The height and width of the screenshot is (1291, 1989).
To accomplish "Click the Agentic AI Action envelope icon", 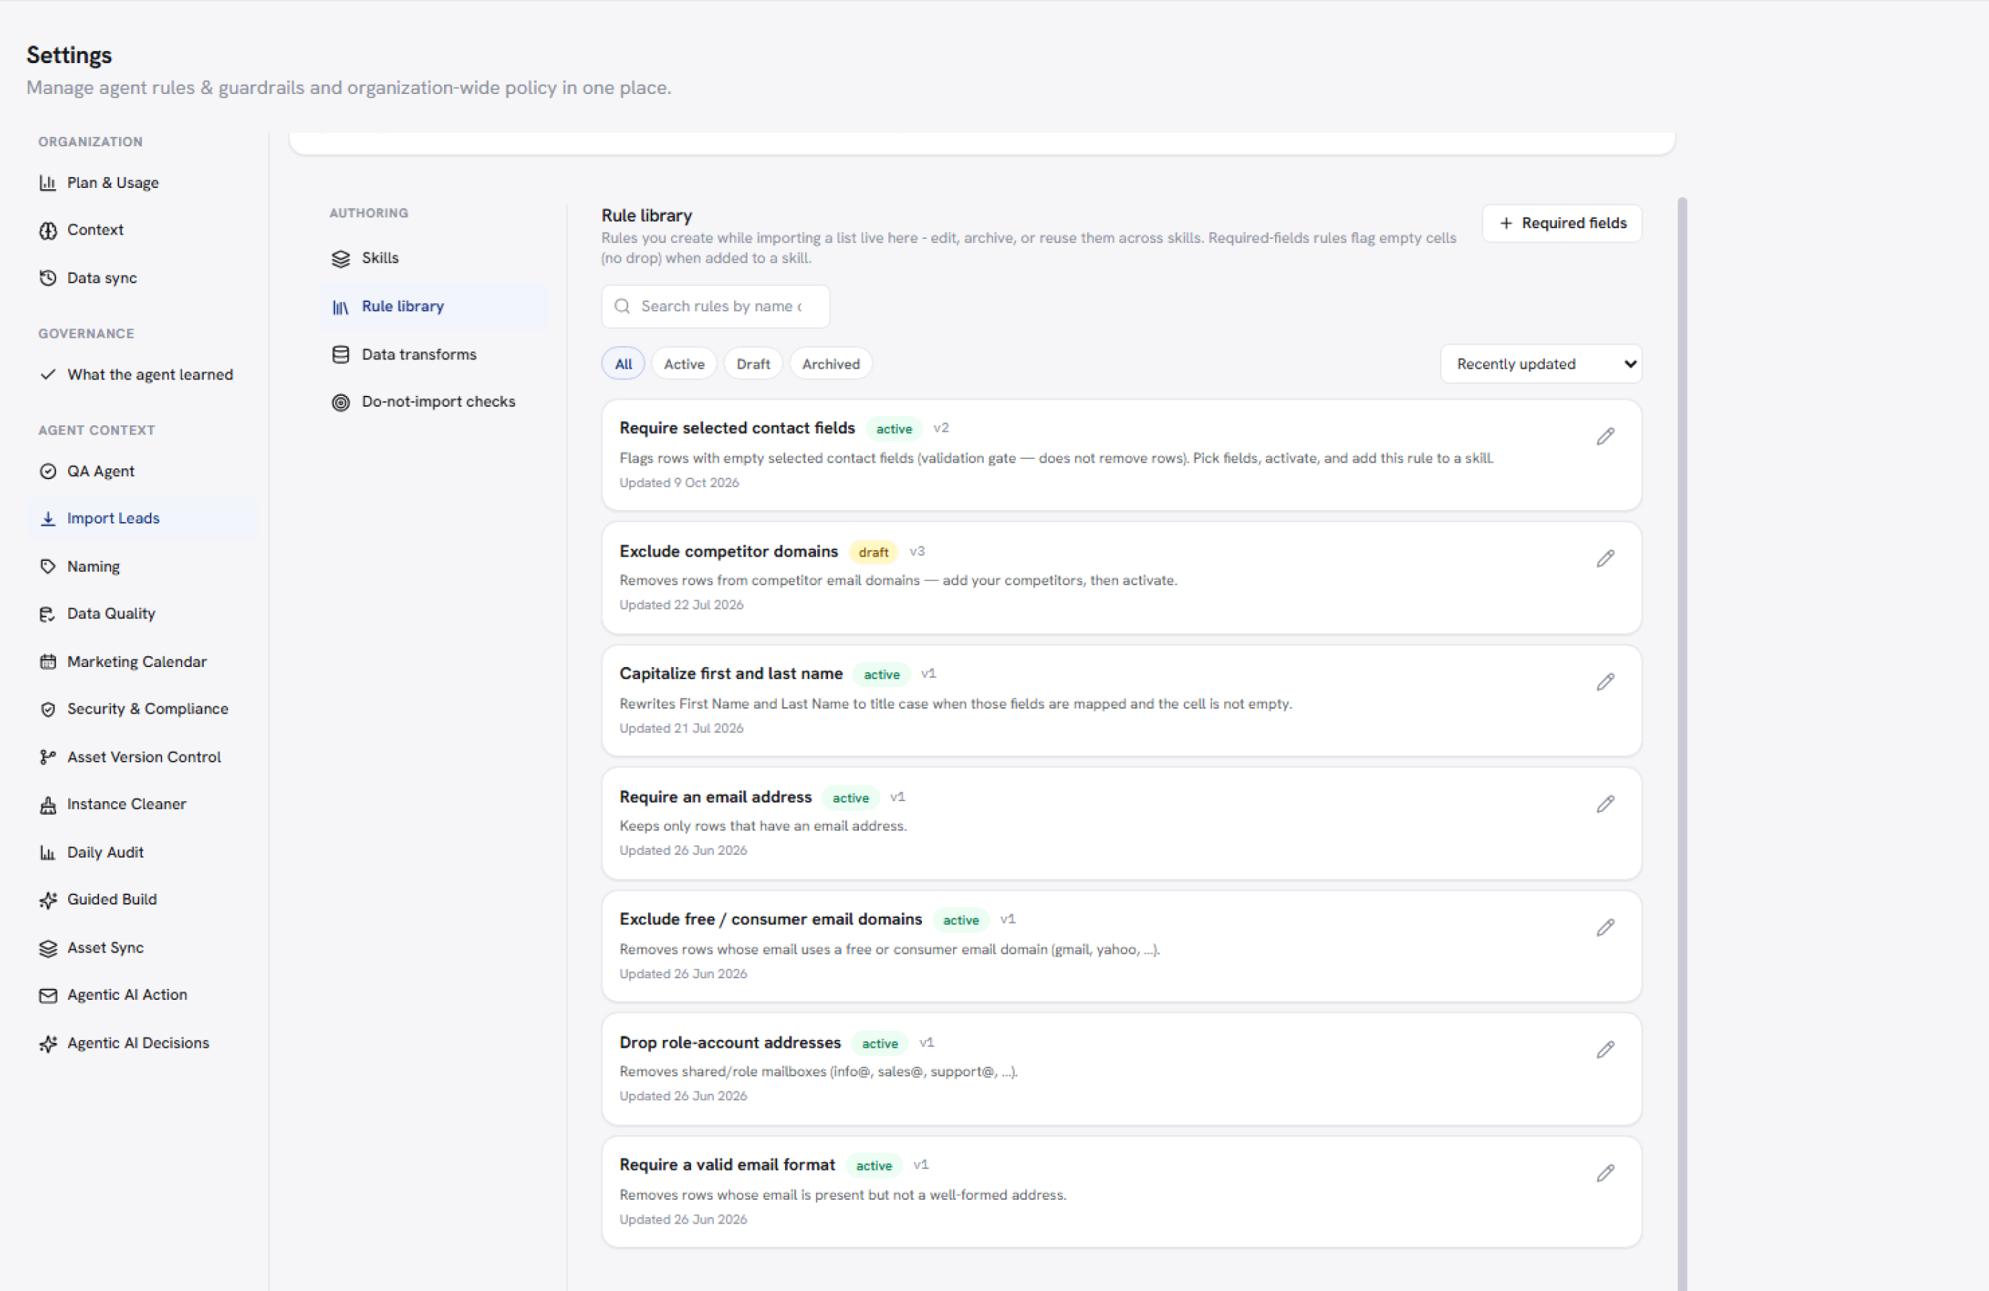I will pos(47,996).
